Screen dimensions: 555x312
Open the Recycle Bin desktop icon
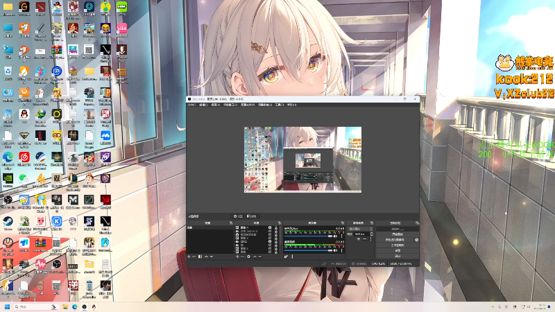click(x=8, y=71)
